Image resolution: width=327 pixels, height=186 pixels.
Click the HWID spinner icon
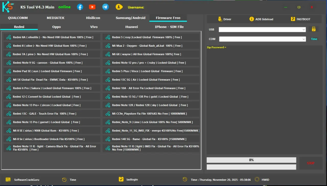[x=257, y=179]
